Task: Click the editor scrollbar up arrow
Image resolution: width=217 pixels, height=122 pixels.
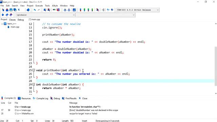Action: 216,24
